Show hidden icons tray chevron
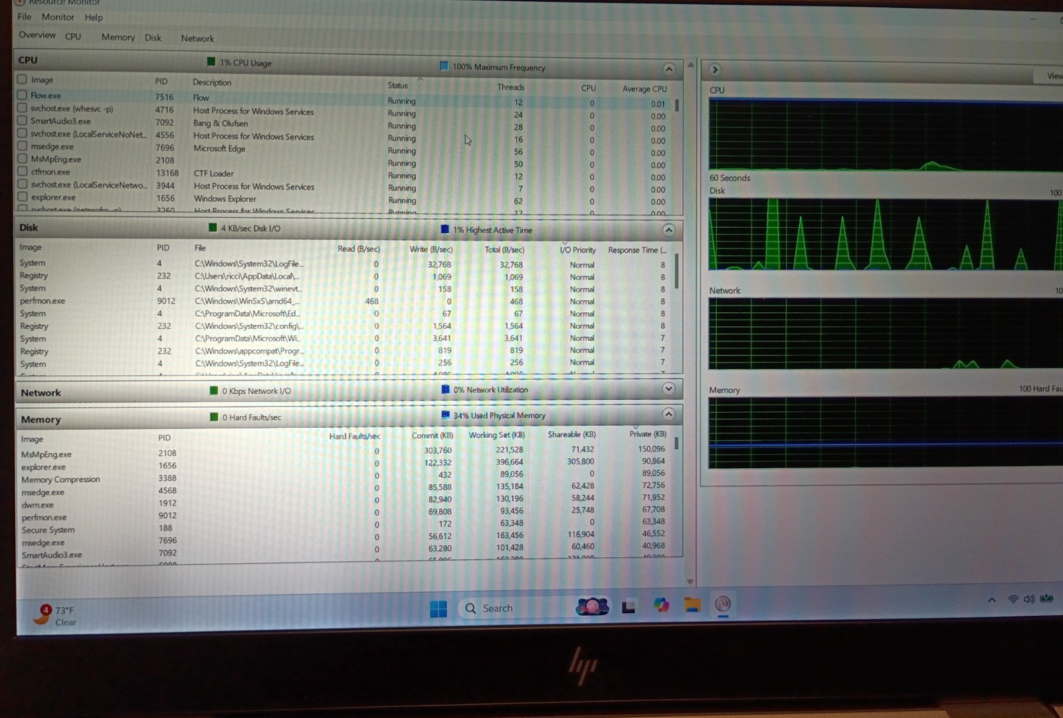Screen dimensions: 1063x718 (x=992, y=600)
